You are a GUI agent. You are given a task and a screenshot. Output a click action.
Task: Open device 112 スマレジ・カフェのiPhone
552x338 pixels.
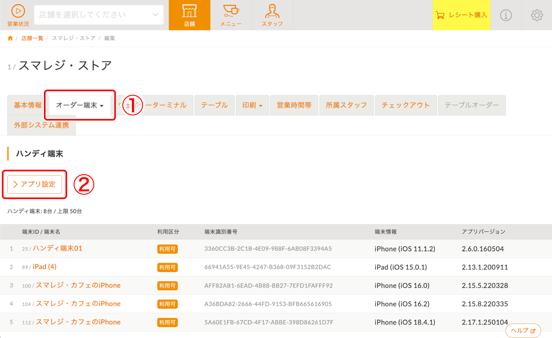pos(78,322)
